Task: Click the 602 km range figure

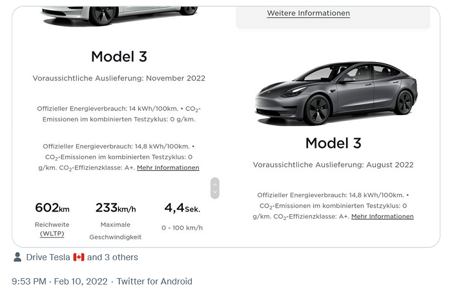Action: tap(52, 208)
